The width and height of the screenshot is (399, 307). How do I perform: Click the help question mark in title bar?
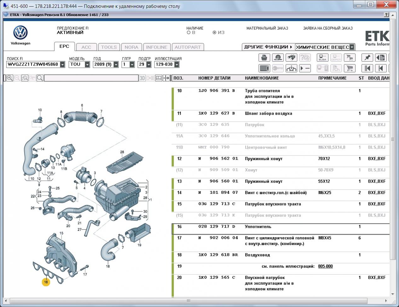coord(386,15)
